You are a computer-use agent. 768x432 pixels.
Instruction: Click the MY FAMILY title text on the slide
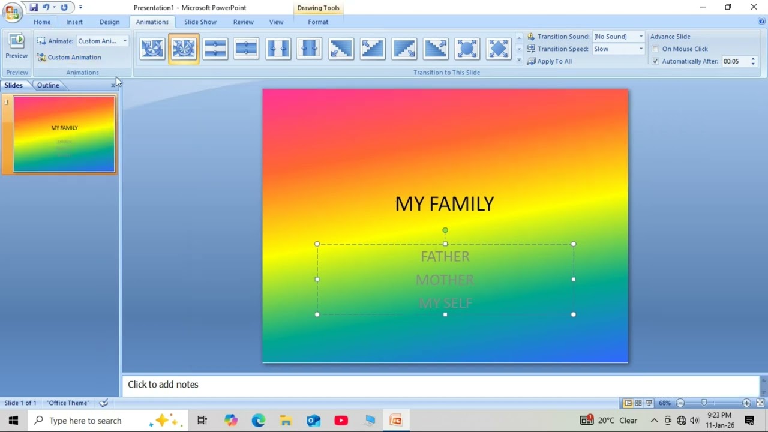(445, 204)
